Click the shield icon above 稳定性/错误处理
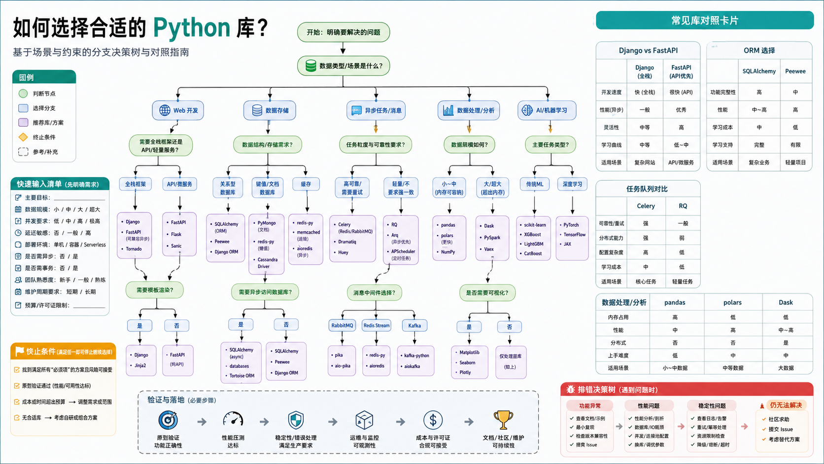The image size is (824, 464). point(296,420)
